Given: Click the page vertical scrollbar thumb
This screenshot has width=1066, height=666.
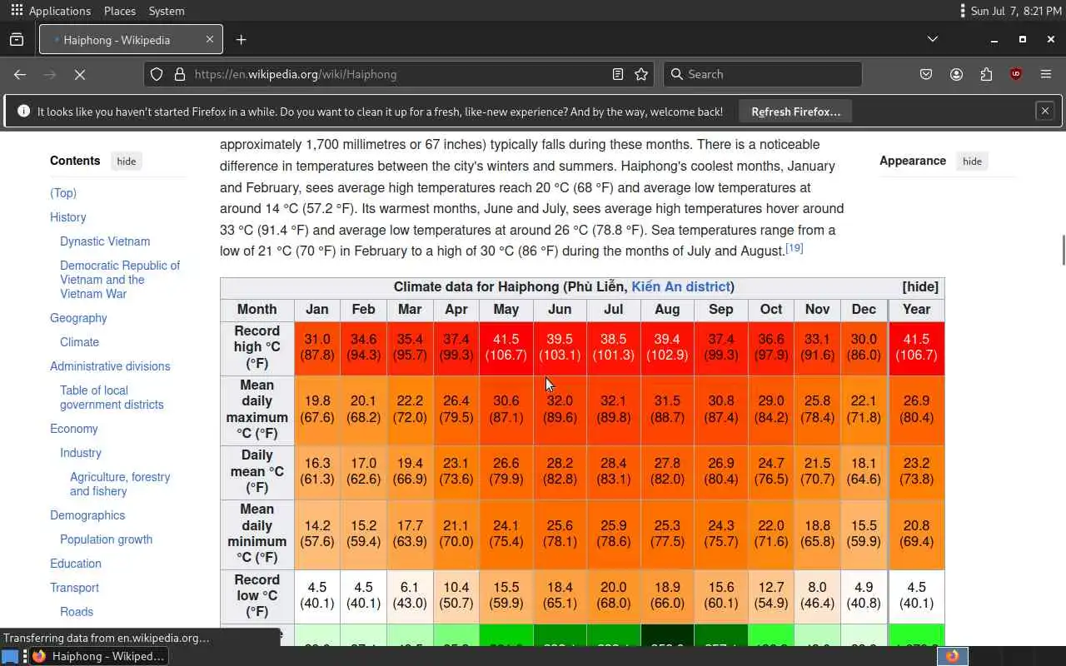Looking at the screenshot, I should (1063, 251).
